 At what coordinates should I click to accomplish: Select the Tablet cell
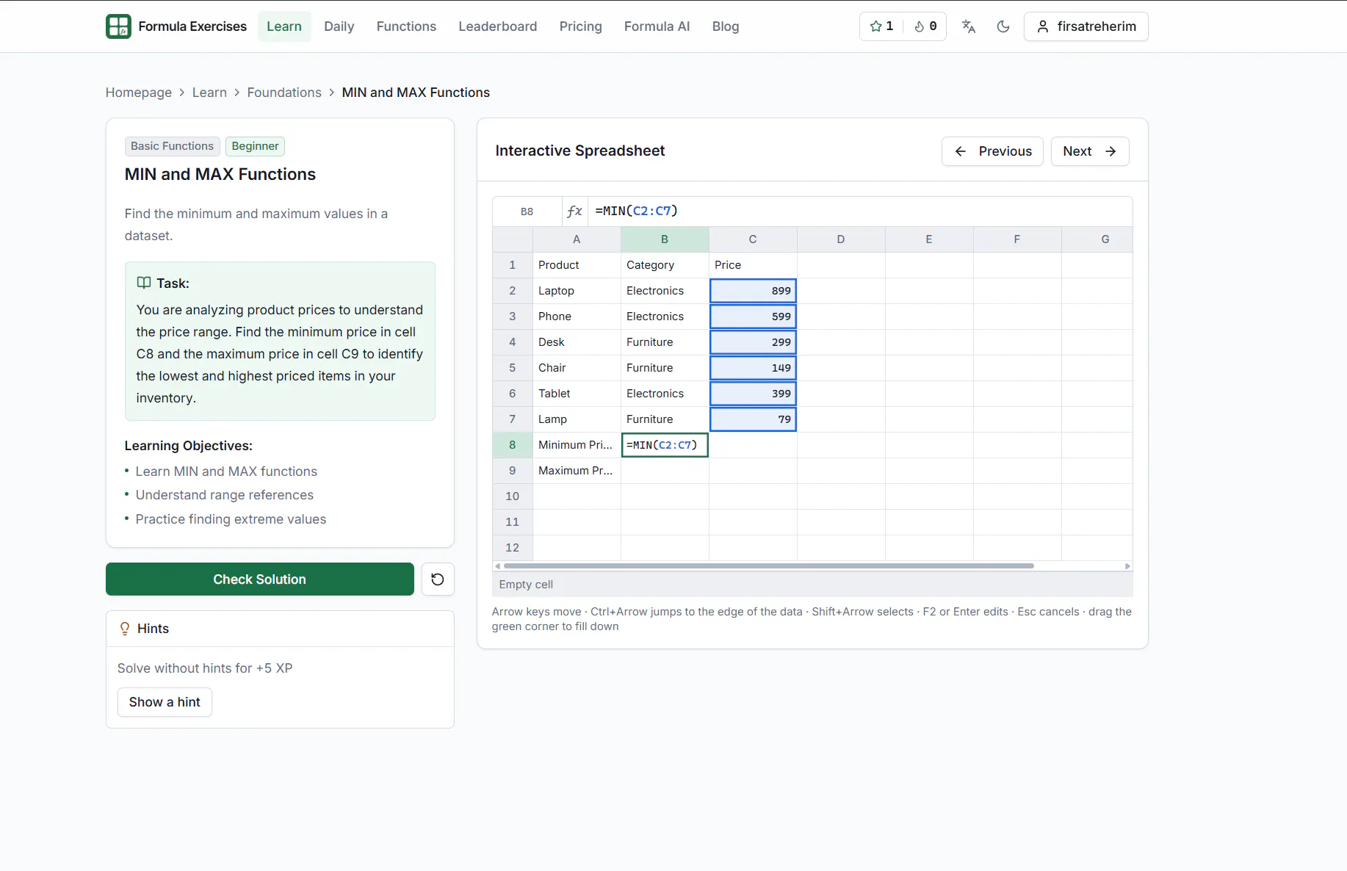pyautogui.click(x=577, y=394)
